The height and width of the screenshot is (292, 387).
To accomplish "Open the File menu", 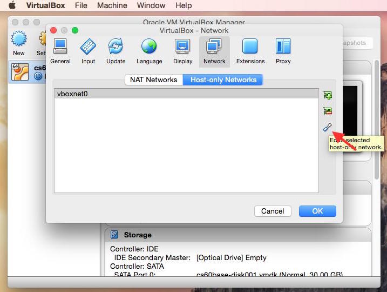I will [x=81, y=5].
